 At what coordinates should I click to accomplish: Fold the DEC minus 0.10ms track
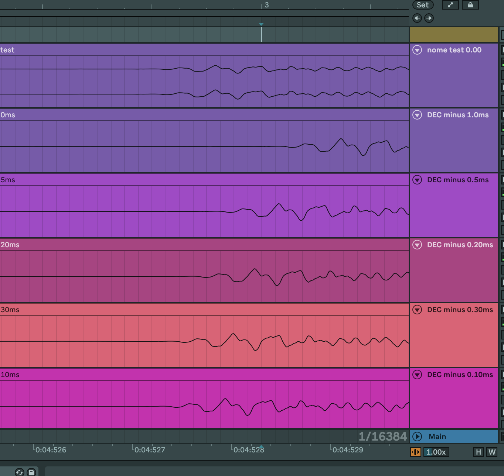tap(417, 375)
